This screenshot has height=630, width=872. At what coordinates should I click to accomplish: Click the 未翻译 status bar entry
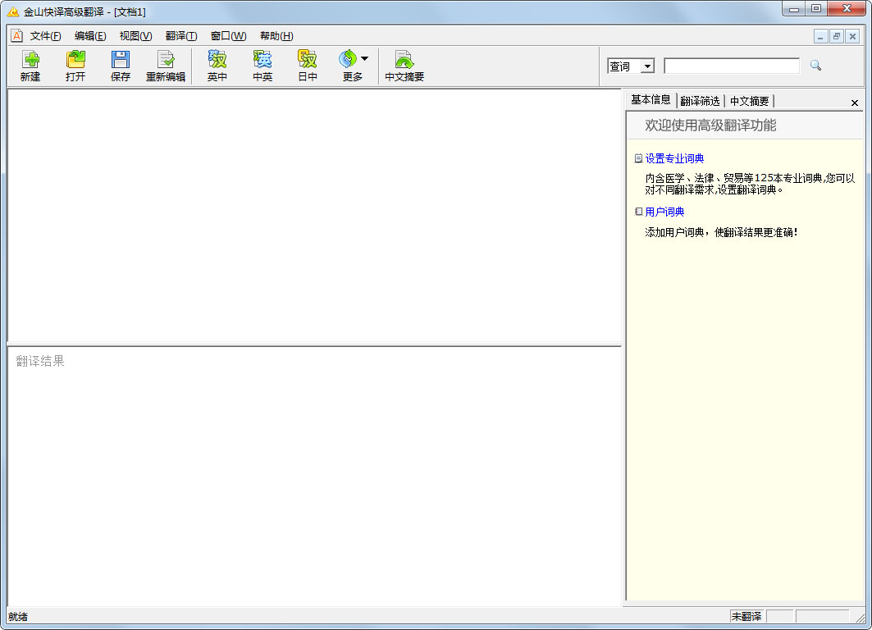pyautogui.click(x=746, y=616)
